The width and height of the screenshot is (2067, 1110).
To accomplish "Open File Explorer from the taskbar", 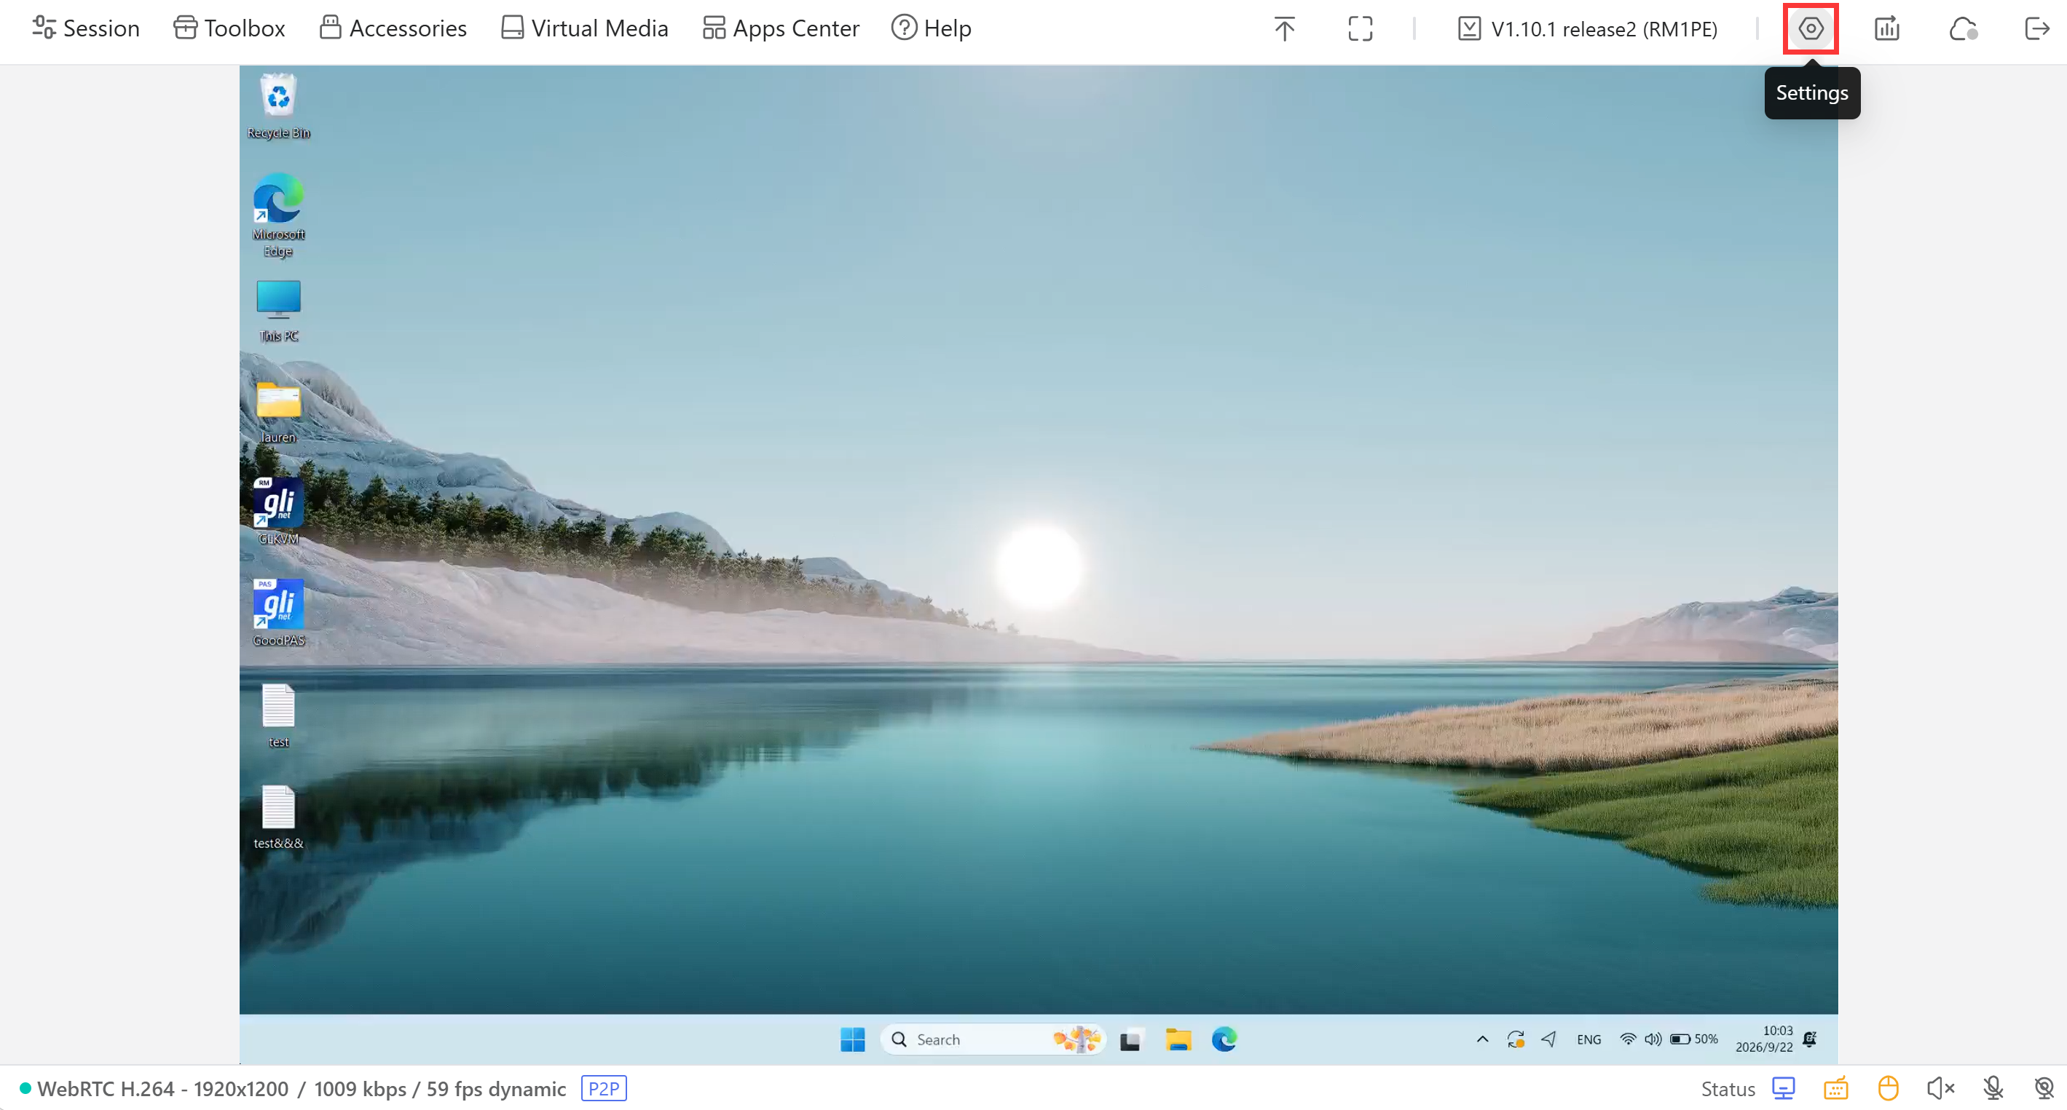I will coord(1178,1039).
